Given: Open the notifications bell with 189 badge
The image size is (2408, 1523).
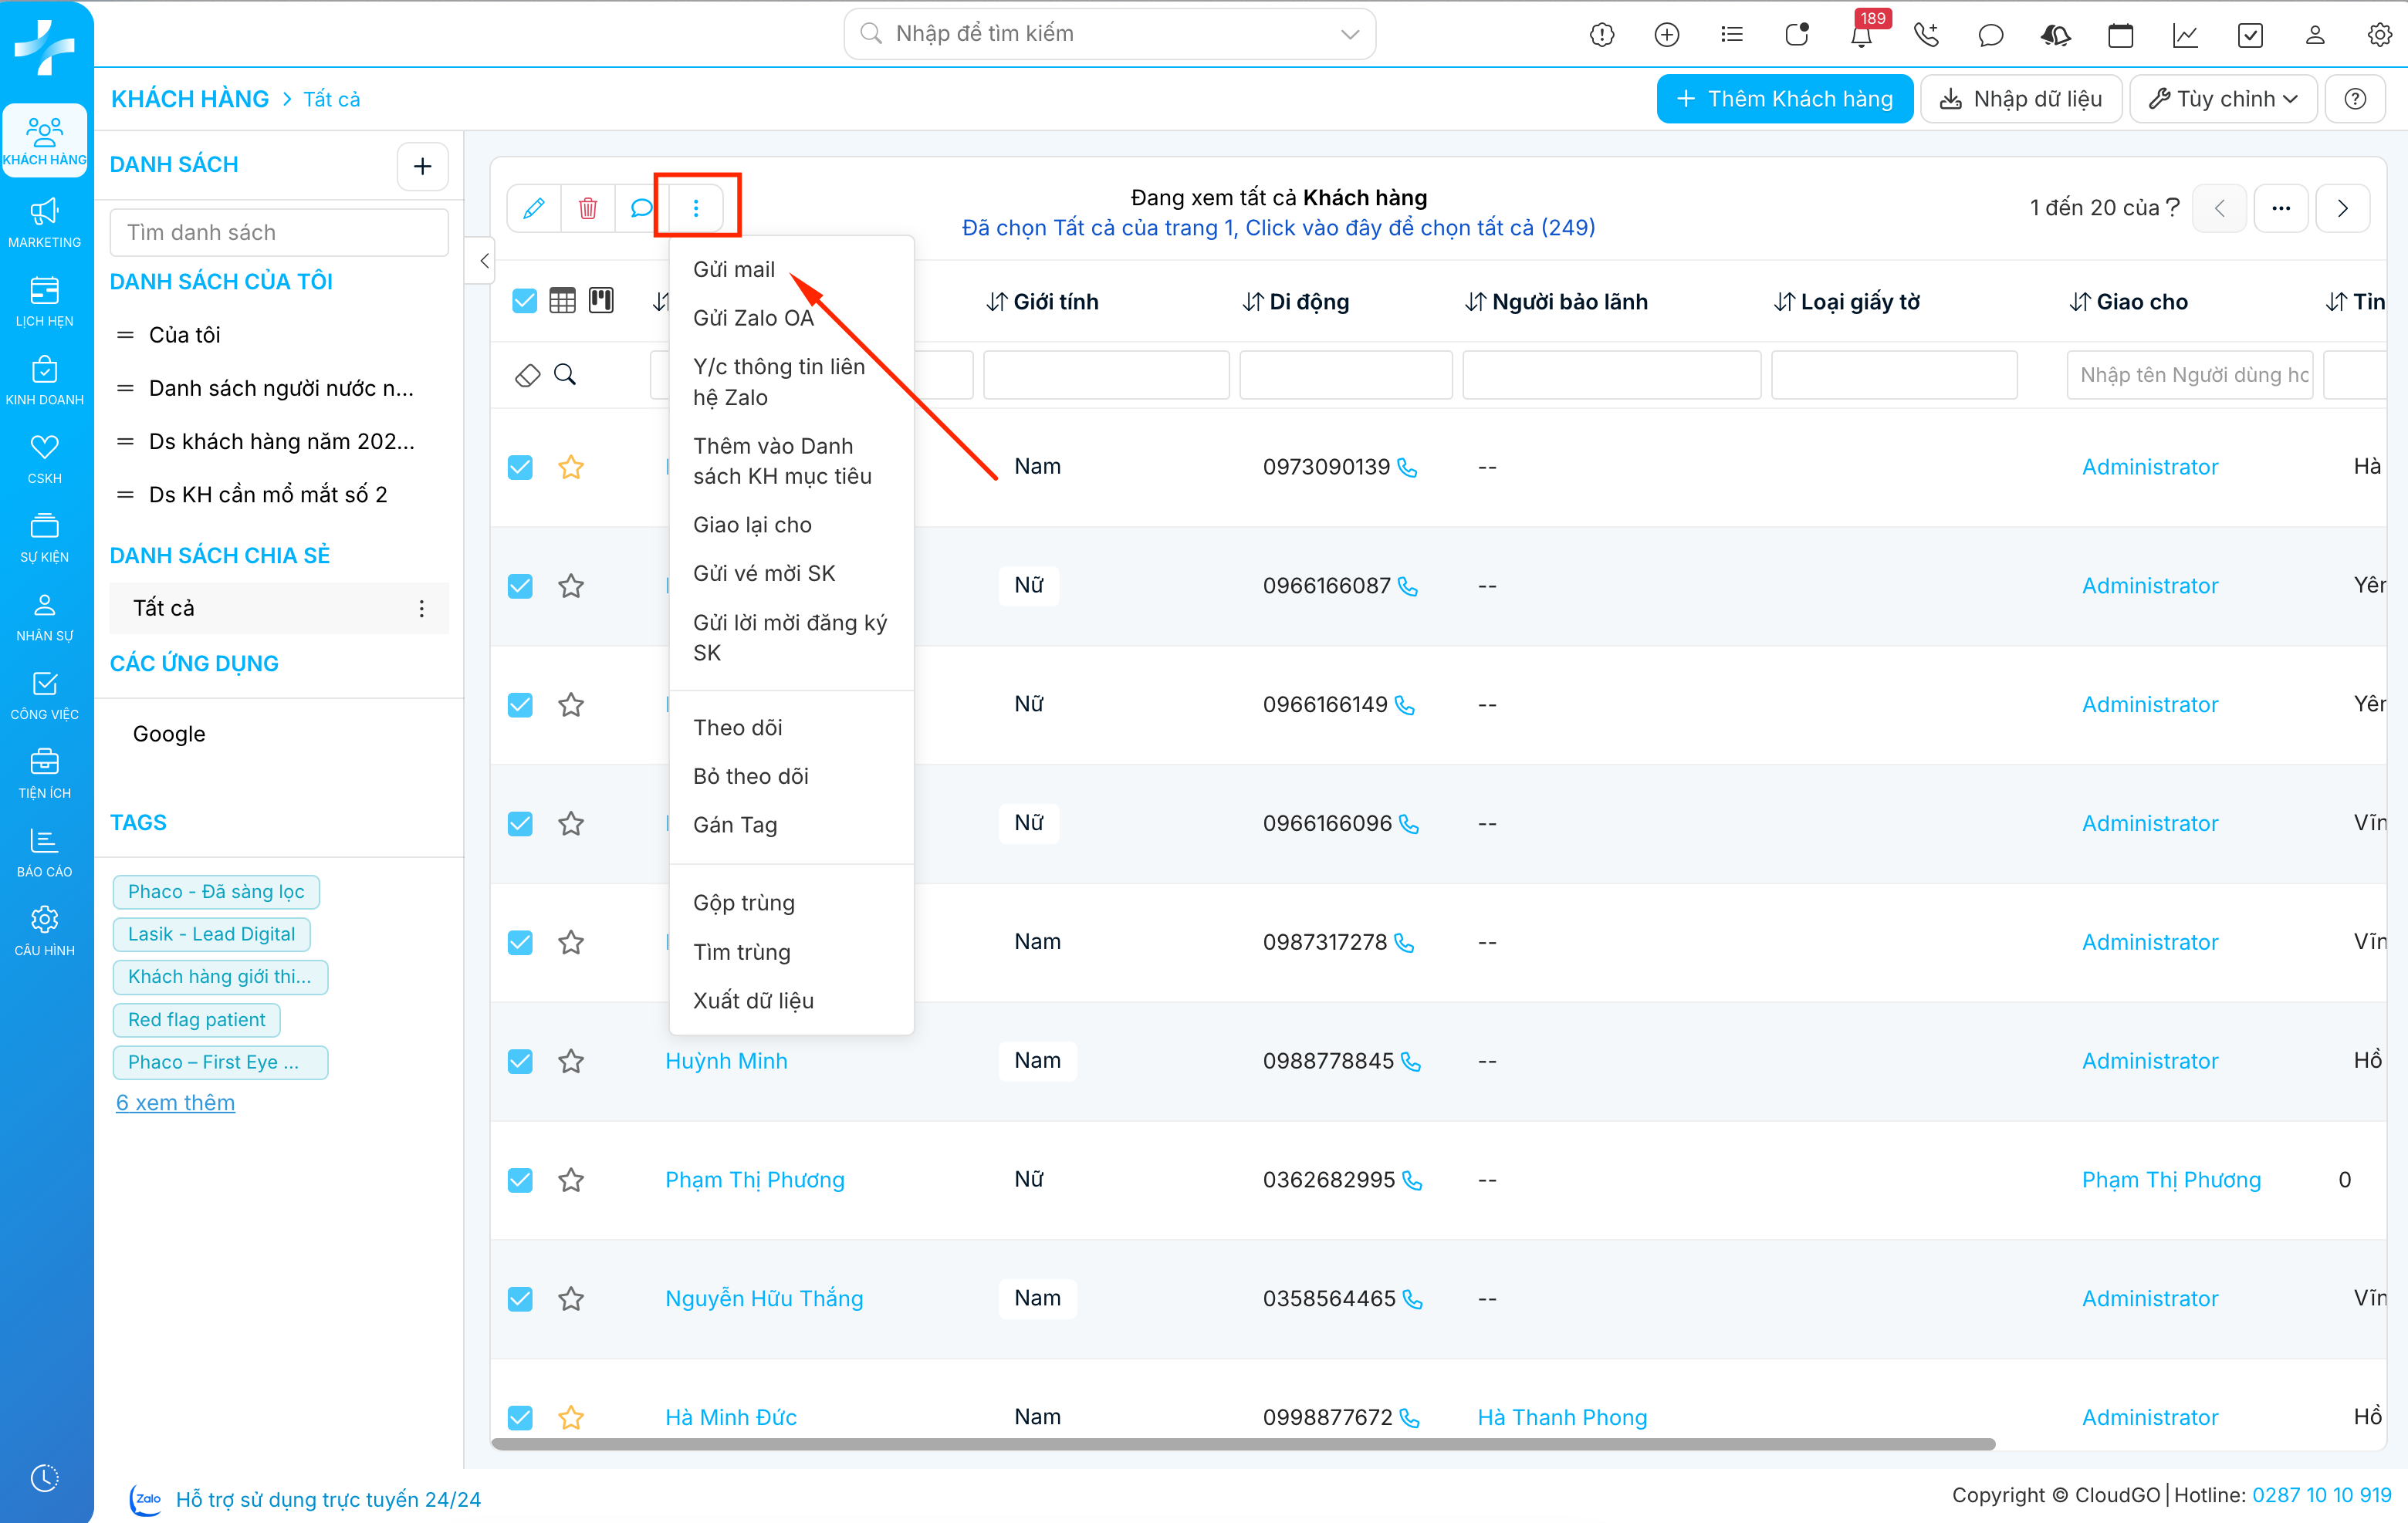Looking at the screenshot, I should (1861, 35).
